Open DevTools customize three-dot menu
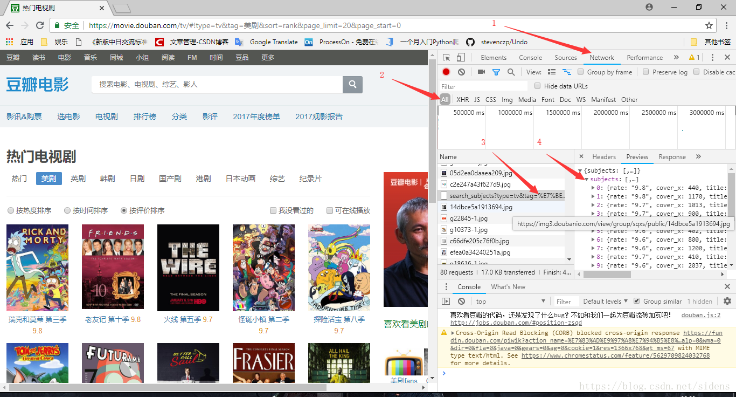Screen dimensions: 736x397 (x=712, y=58)
